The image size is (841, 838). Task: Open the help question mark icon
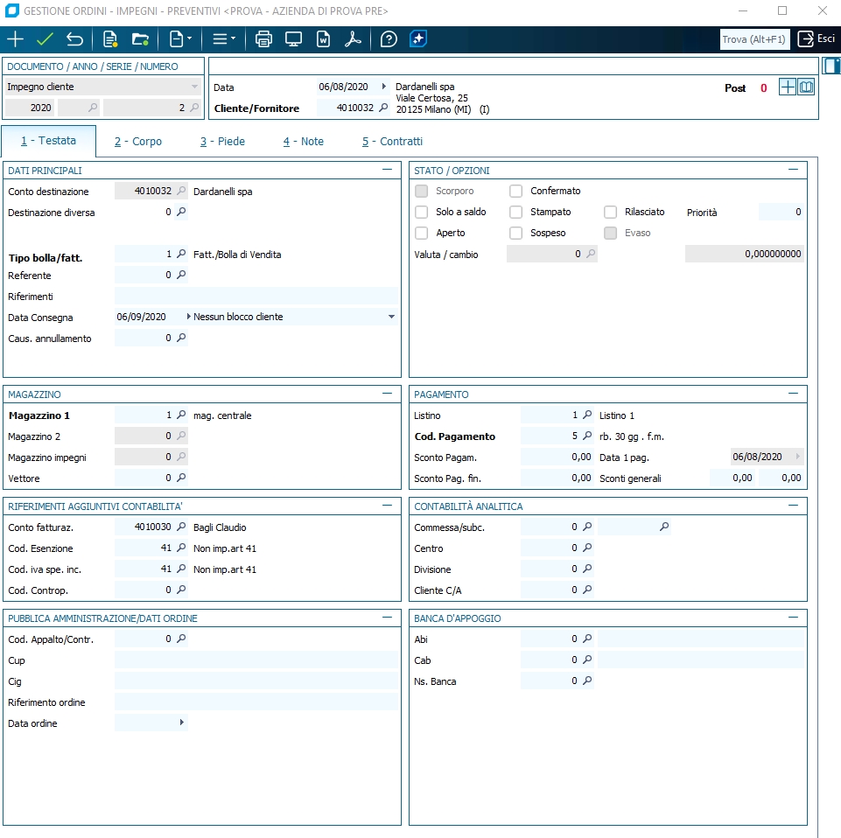point(389,39)
